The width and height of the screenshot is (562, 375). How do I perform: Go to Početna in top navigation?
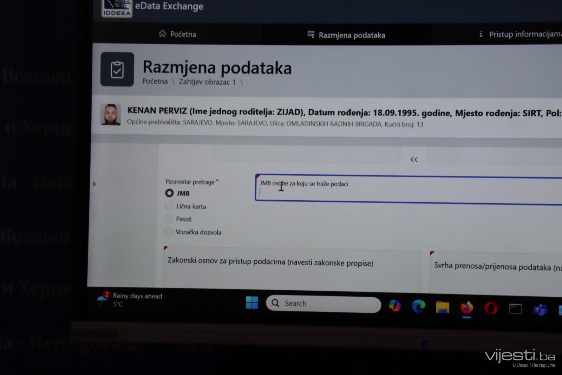click(x=177, y=34)
